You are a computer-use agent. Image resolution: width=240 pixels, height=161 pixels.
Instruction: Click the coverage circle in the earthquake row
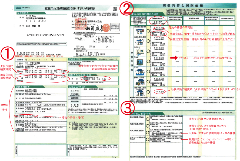(148, 92)
